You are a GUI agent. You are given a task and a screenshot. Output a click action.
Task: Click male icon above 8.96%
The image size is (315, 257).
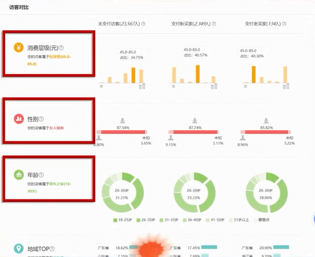tap(242, 138)
